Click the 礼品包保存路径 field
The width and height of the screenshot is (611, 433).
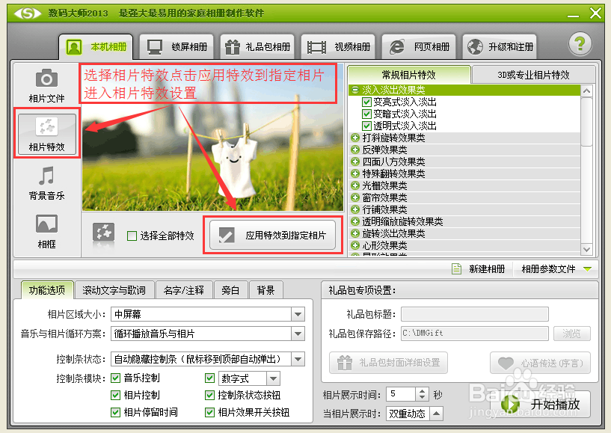tap(475, 334)
